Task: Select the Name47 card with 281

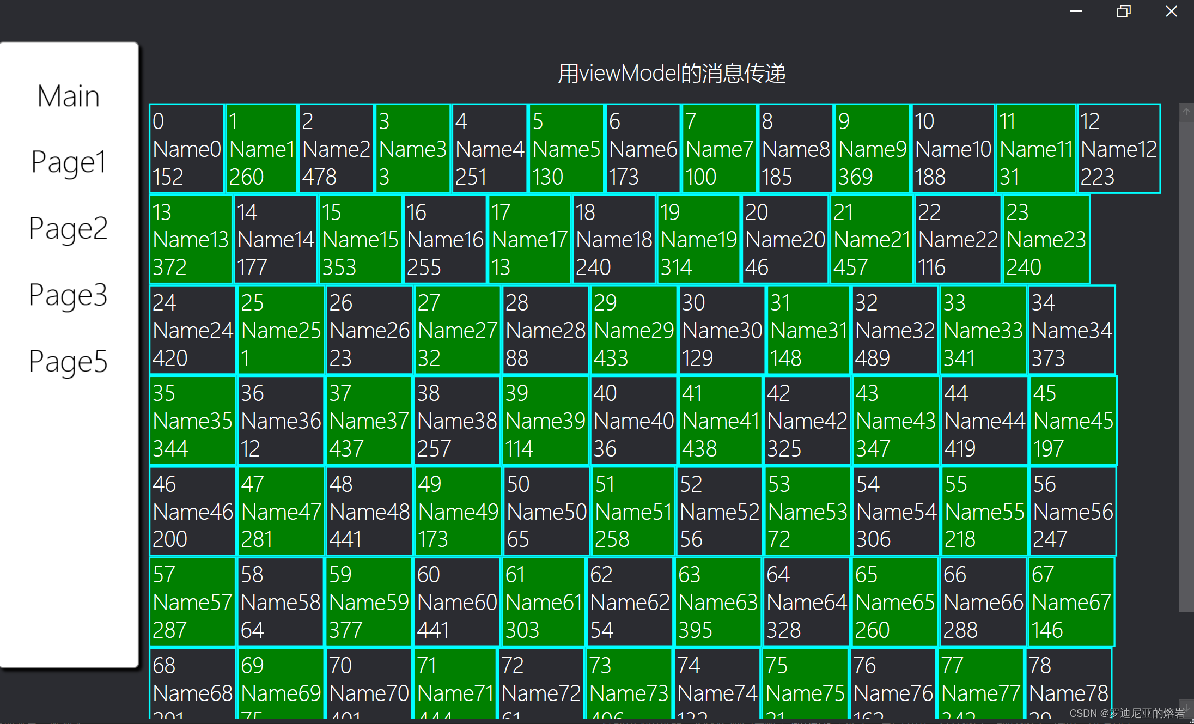Action: 281,511
